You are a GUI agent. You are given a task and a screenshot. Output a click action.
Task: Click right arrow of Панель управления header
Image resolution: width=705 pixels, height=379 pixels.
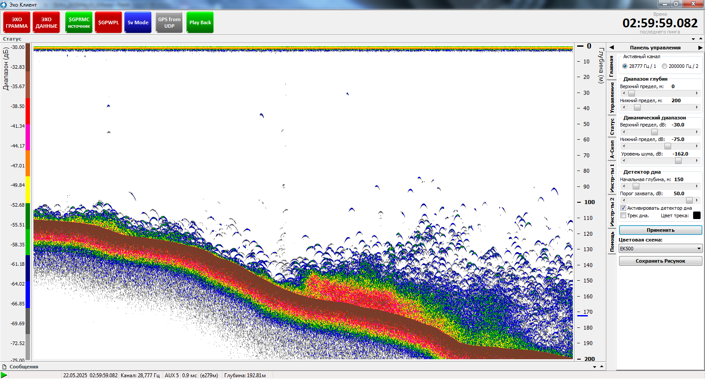tap(700, 48)
